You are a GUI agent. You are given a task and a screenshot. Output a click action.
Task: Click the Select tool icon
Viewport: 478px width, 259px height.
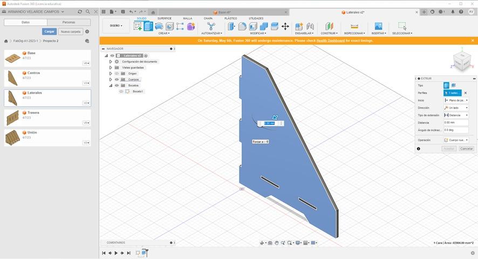coord(402,26)
